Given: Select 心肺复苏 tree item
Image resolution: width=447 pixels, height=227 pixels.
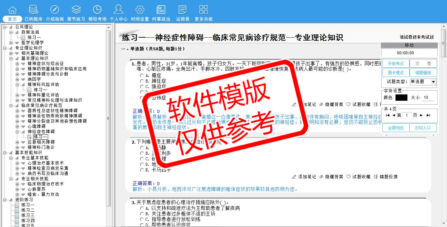Looking at the screenshot, I should click(x=36, y=189).
